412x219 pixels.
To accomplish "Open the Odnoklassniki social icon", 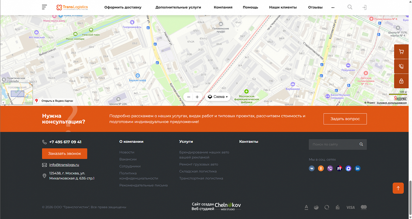I will (321, 168).
